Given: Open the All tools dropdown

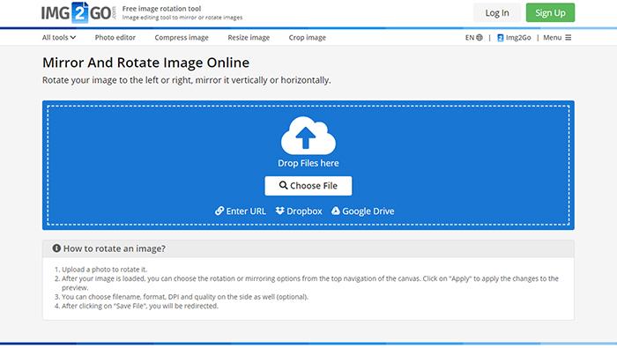Looking at the screenshot, I should (59, 37).
